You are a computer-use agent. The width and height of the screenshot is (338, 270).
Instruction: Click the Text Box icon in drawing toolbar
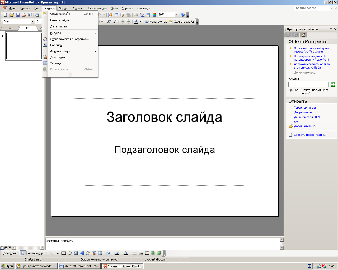(x=76, y=253)
